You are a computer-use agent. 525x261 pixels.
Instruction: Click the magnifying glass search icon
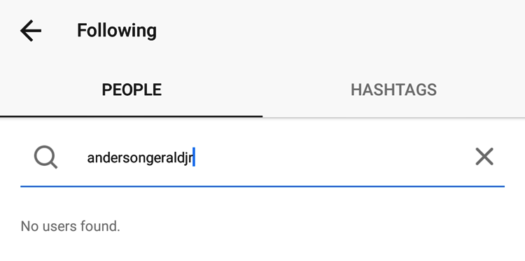[x=46, y=157]
